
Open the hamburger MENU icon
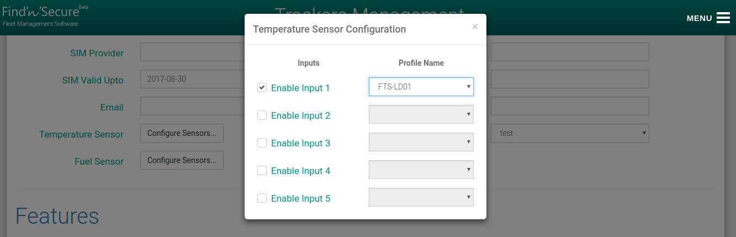[723, 18]
